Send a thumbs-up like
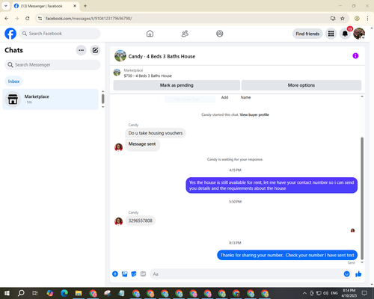This screenshot has height=299, width=374. coord(358,274)
